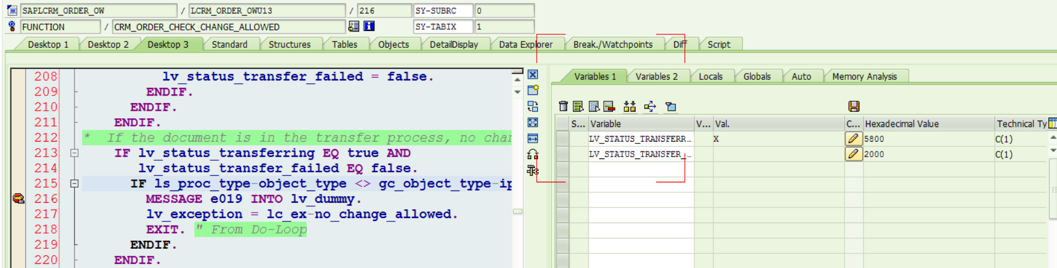Viewport: 1057px width, 268px height.
Task: Open the table column layout icon
Action: click(1052, 124)
